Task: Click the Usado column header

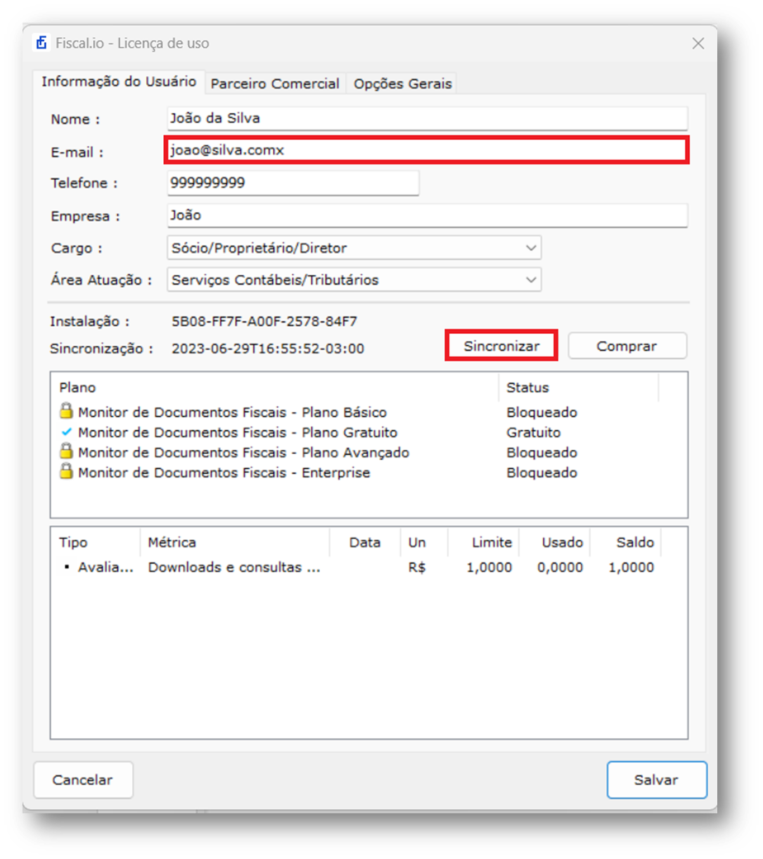Action: 555,542
